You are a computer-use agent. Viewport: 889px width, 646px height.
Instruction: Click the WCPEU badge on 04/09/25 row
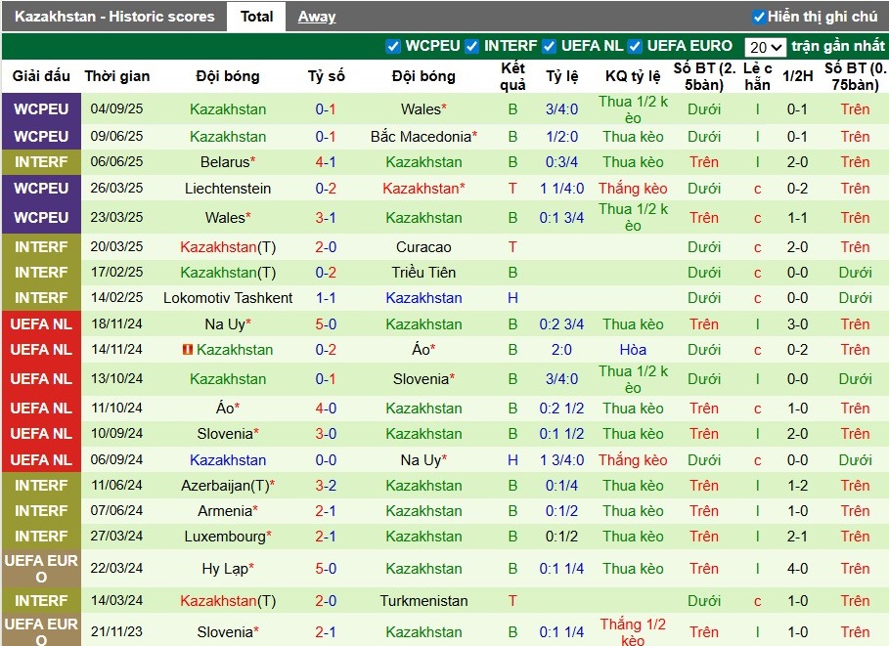click(41, 109)
